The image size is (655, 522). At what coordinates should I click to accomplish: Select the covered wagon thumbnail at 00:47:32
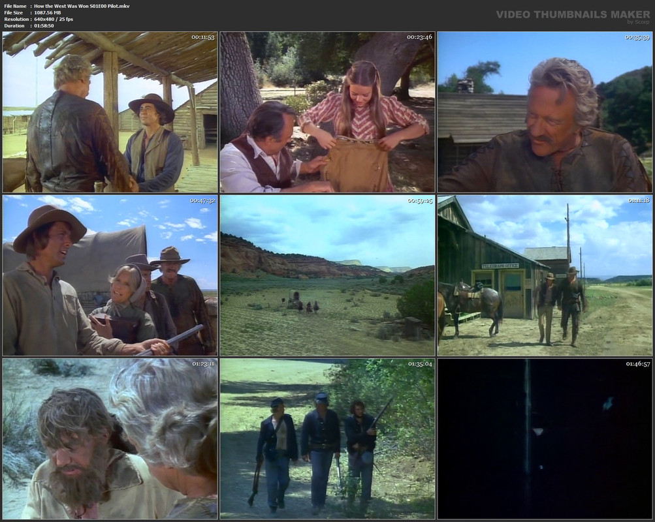pos(110,276)
